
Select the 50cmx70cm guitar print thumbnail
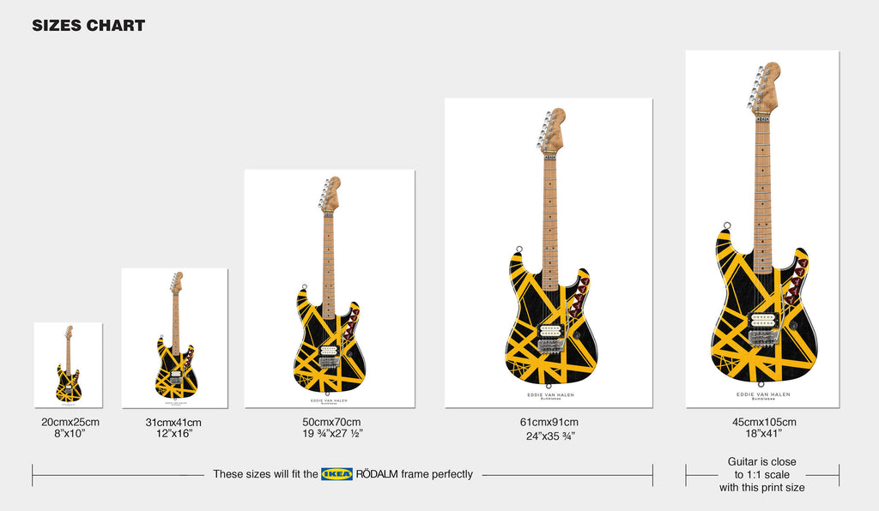coord(330,288)
